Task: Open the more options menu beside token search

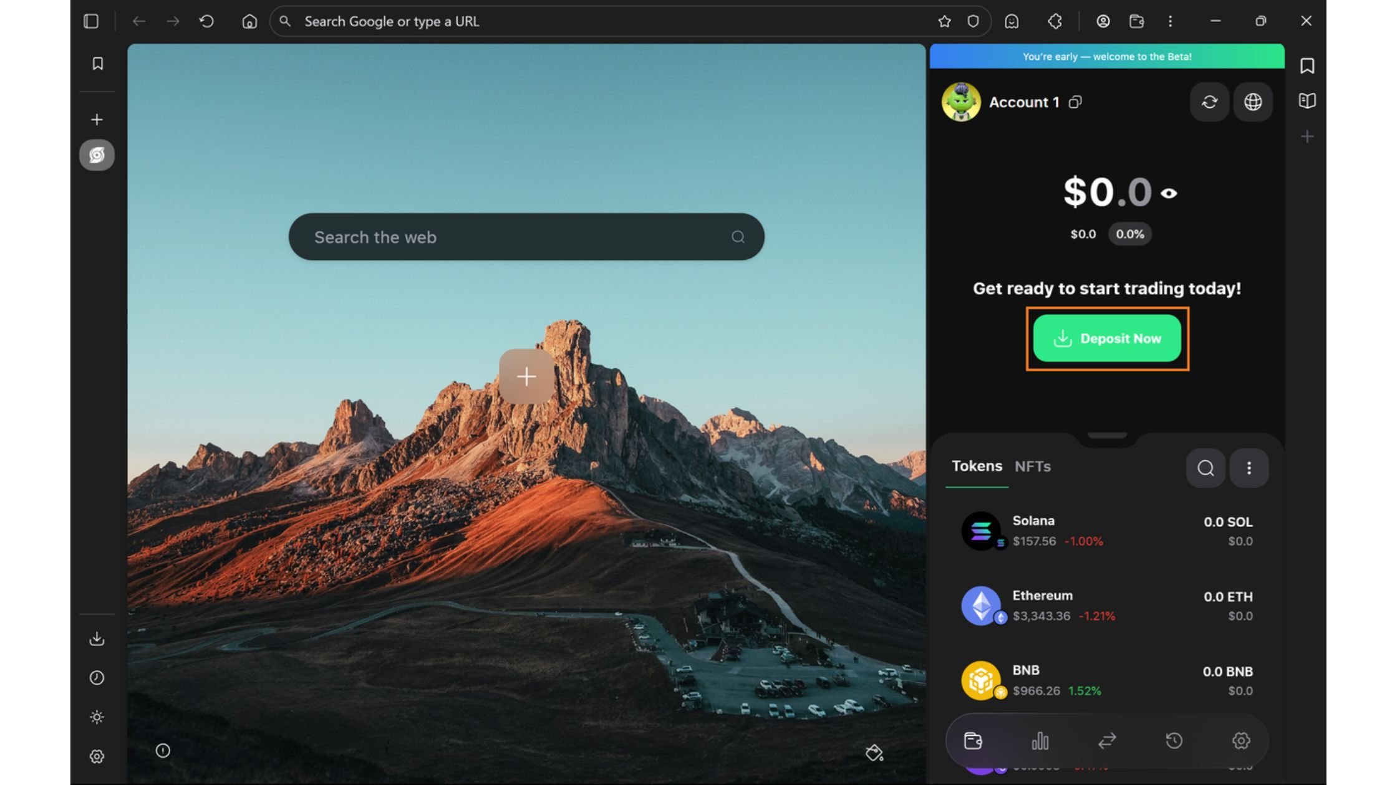Action: [1249, 468]
